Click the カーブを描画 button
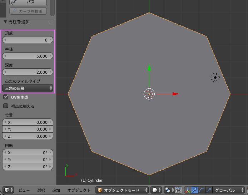The height and width of the screenshot is (195, 248). click(28, 11)
